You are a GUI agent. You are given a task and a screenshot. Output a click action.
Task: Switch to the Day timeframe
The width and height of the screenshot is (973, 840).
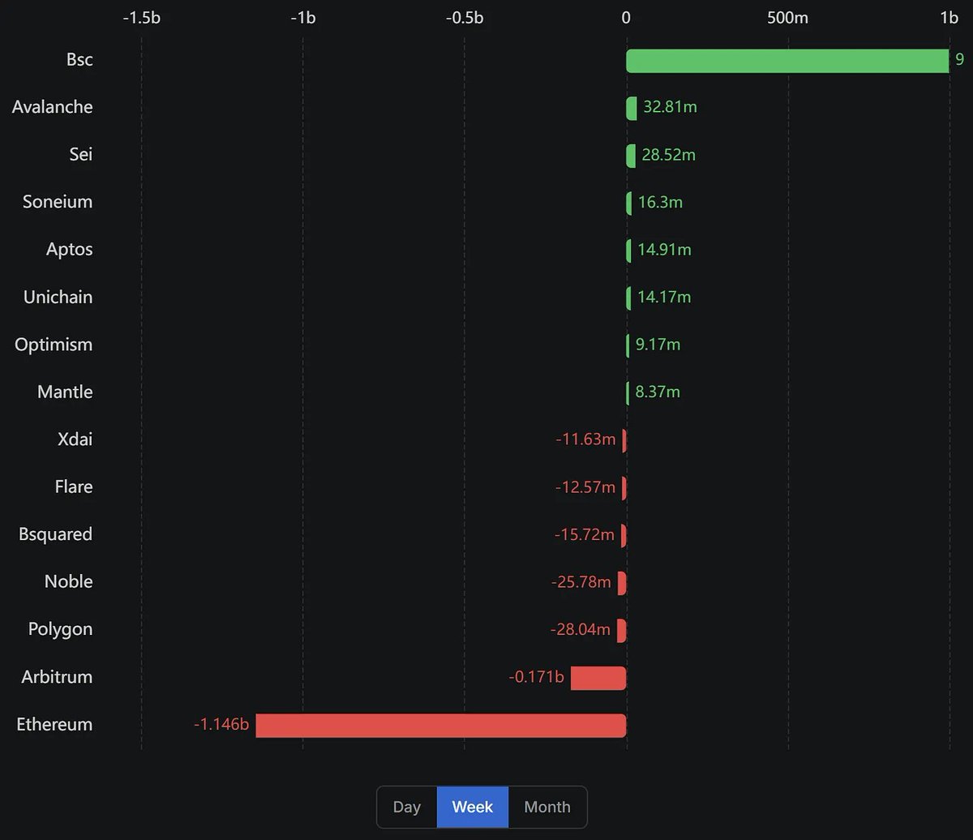407,807
